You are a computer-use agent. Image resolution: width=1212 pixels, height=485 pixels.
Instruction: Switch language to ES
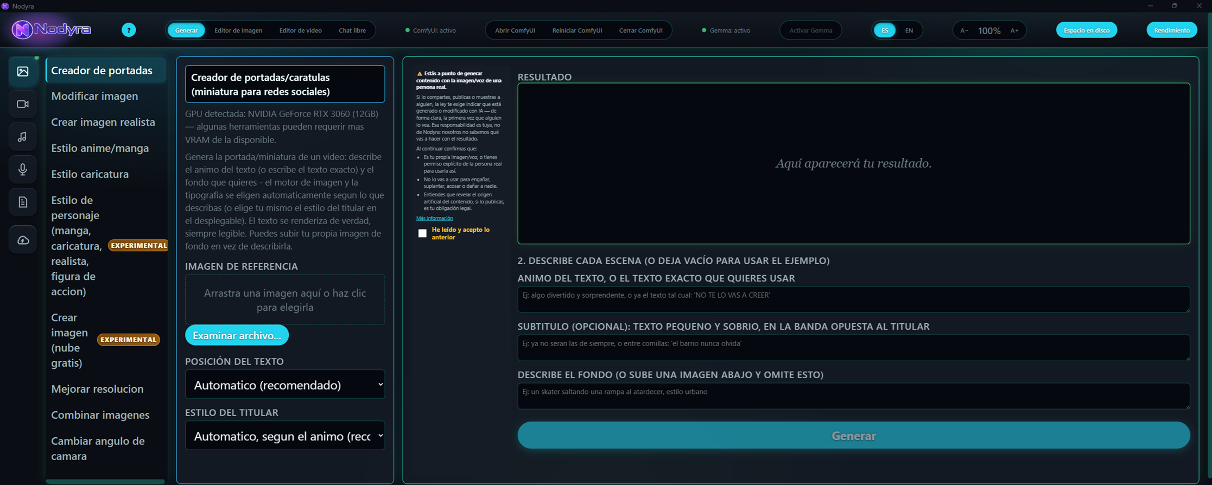[x=885, y=30]
